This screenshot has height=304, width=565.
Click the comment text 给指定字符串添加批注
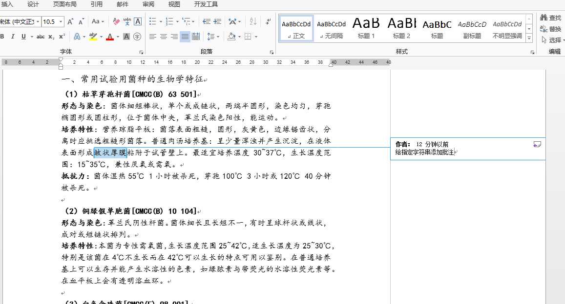coord(424,152)
